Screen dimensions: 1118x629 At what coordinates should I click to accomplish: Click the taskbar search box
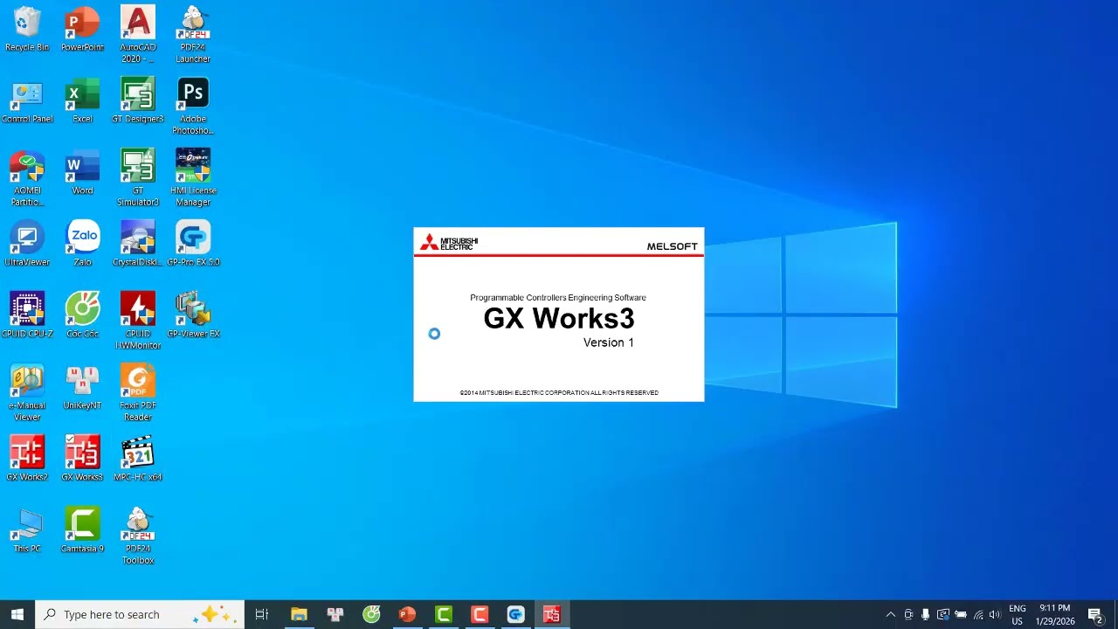coord(140,614)
